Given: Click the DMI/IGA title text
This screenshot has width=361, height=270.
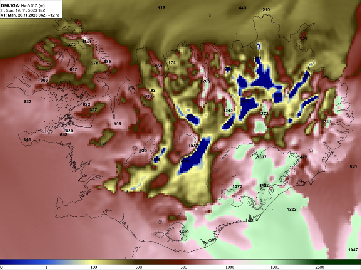Looking at the screenshot, I should click(10, 6).
